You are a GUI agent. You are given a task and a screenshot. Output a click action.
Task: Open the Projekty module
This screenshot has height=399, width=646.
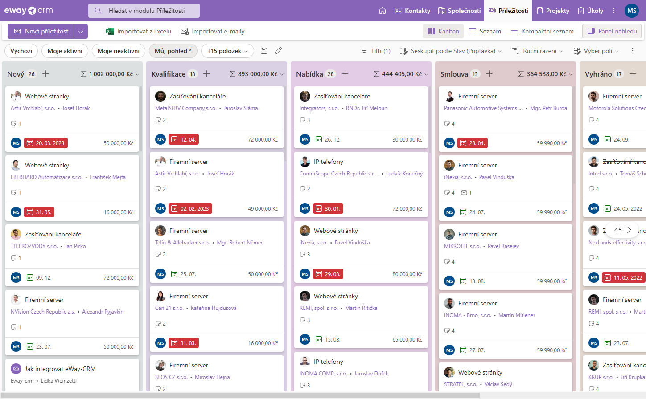point(553,11)
